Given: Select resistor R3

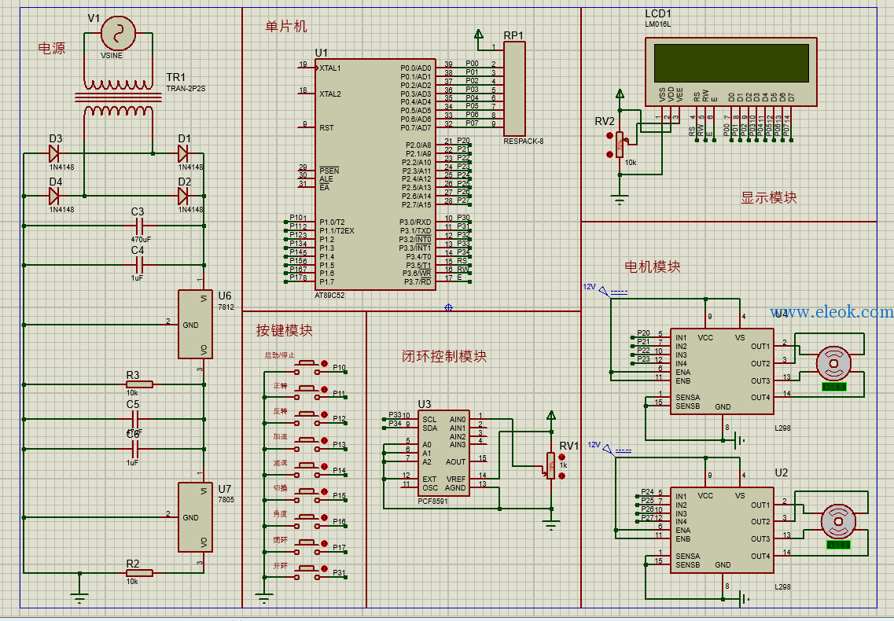Looking at the screenshot, I should (x=139, y=384).
